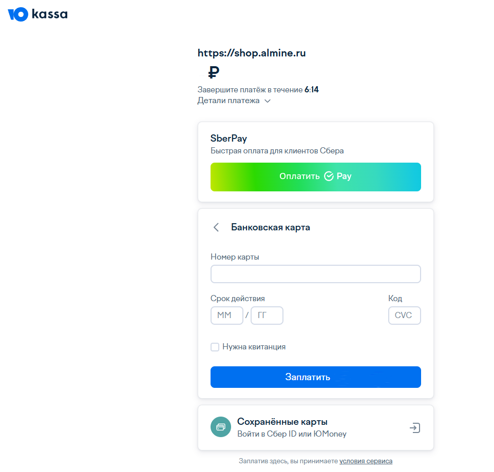Click the ruble currency symbol
The image size is (494, 472).
tap(214, 72)
